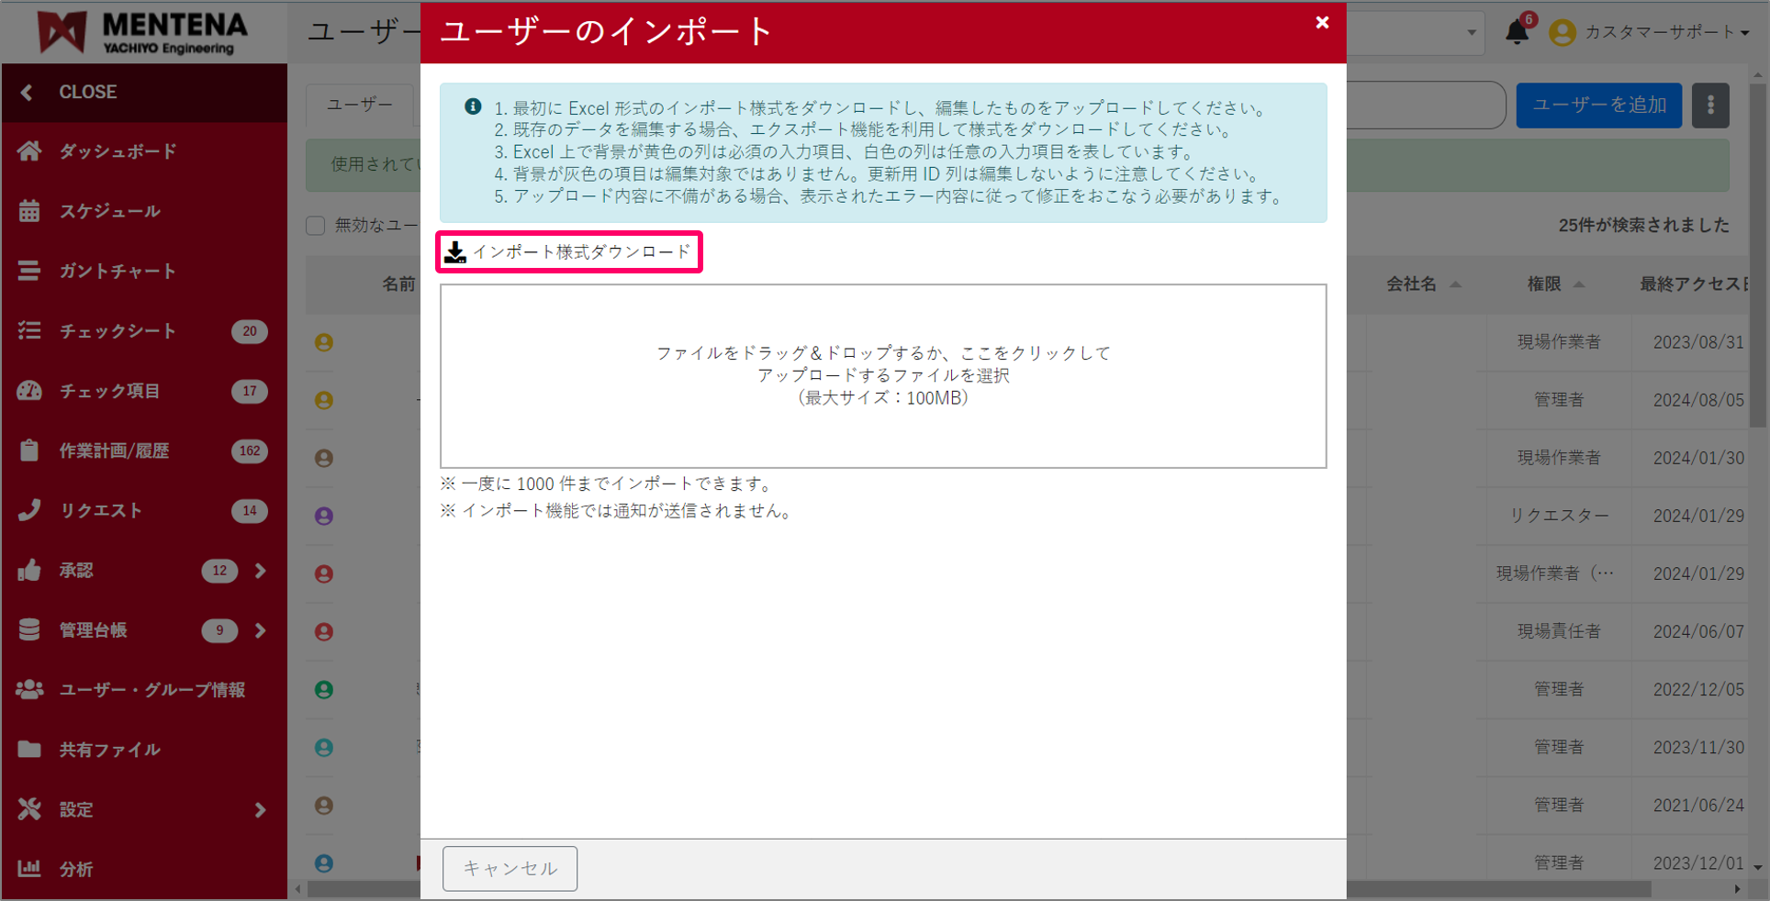Open the 作業計画/履歴 clipboard icon

[30, 450]
